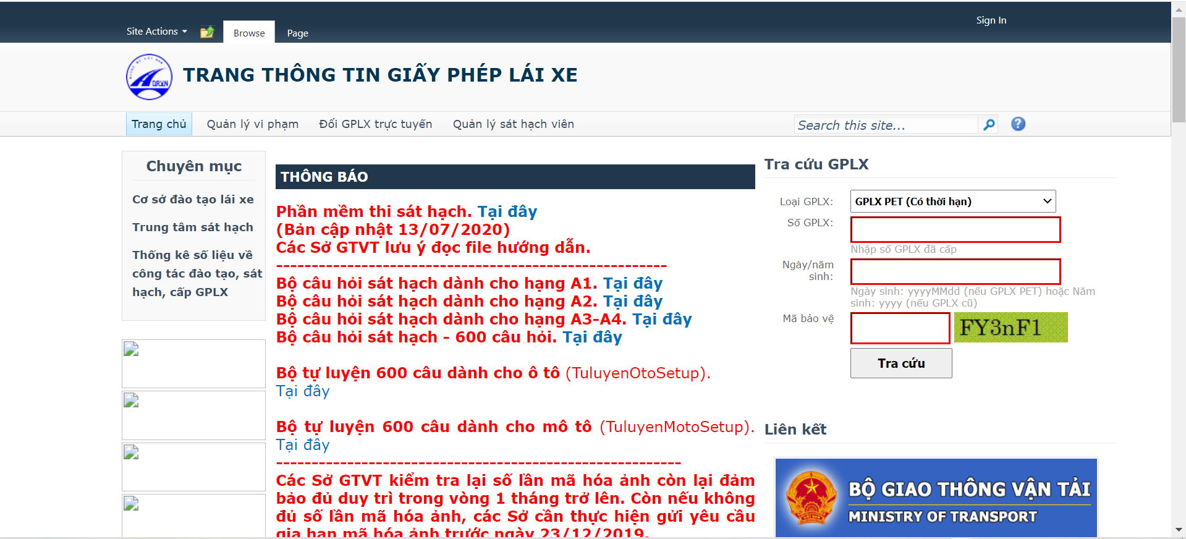The height and width of the screenshot is (539, 1186).
Task: Click third broken image in left sidebar
Action: [193, 467]
